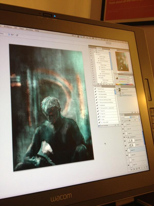Screen dimensions: 154x206
Task: Collapse the adjustments layer group triangle
Action: pos(127,137)
